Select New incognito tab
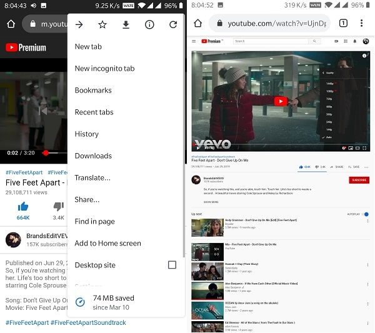 click(126, 68)
